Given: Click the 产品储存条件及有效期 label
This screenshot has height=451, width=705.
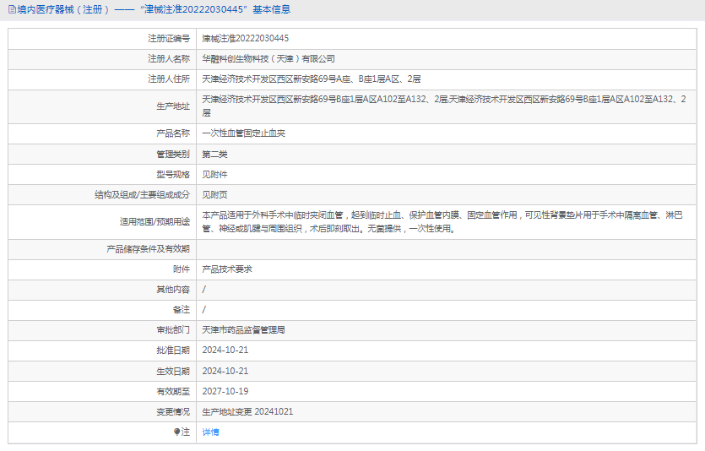Looking at the screenshot, I should click(x=149, y=249).
